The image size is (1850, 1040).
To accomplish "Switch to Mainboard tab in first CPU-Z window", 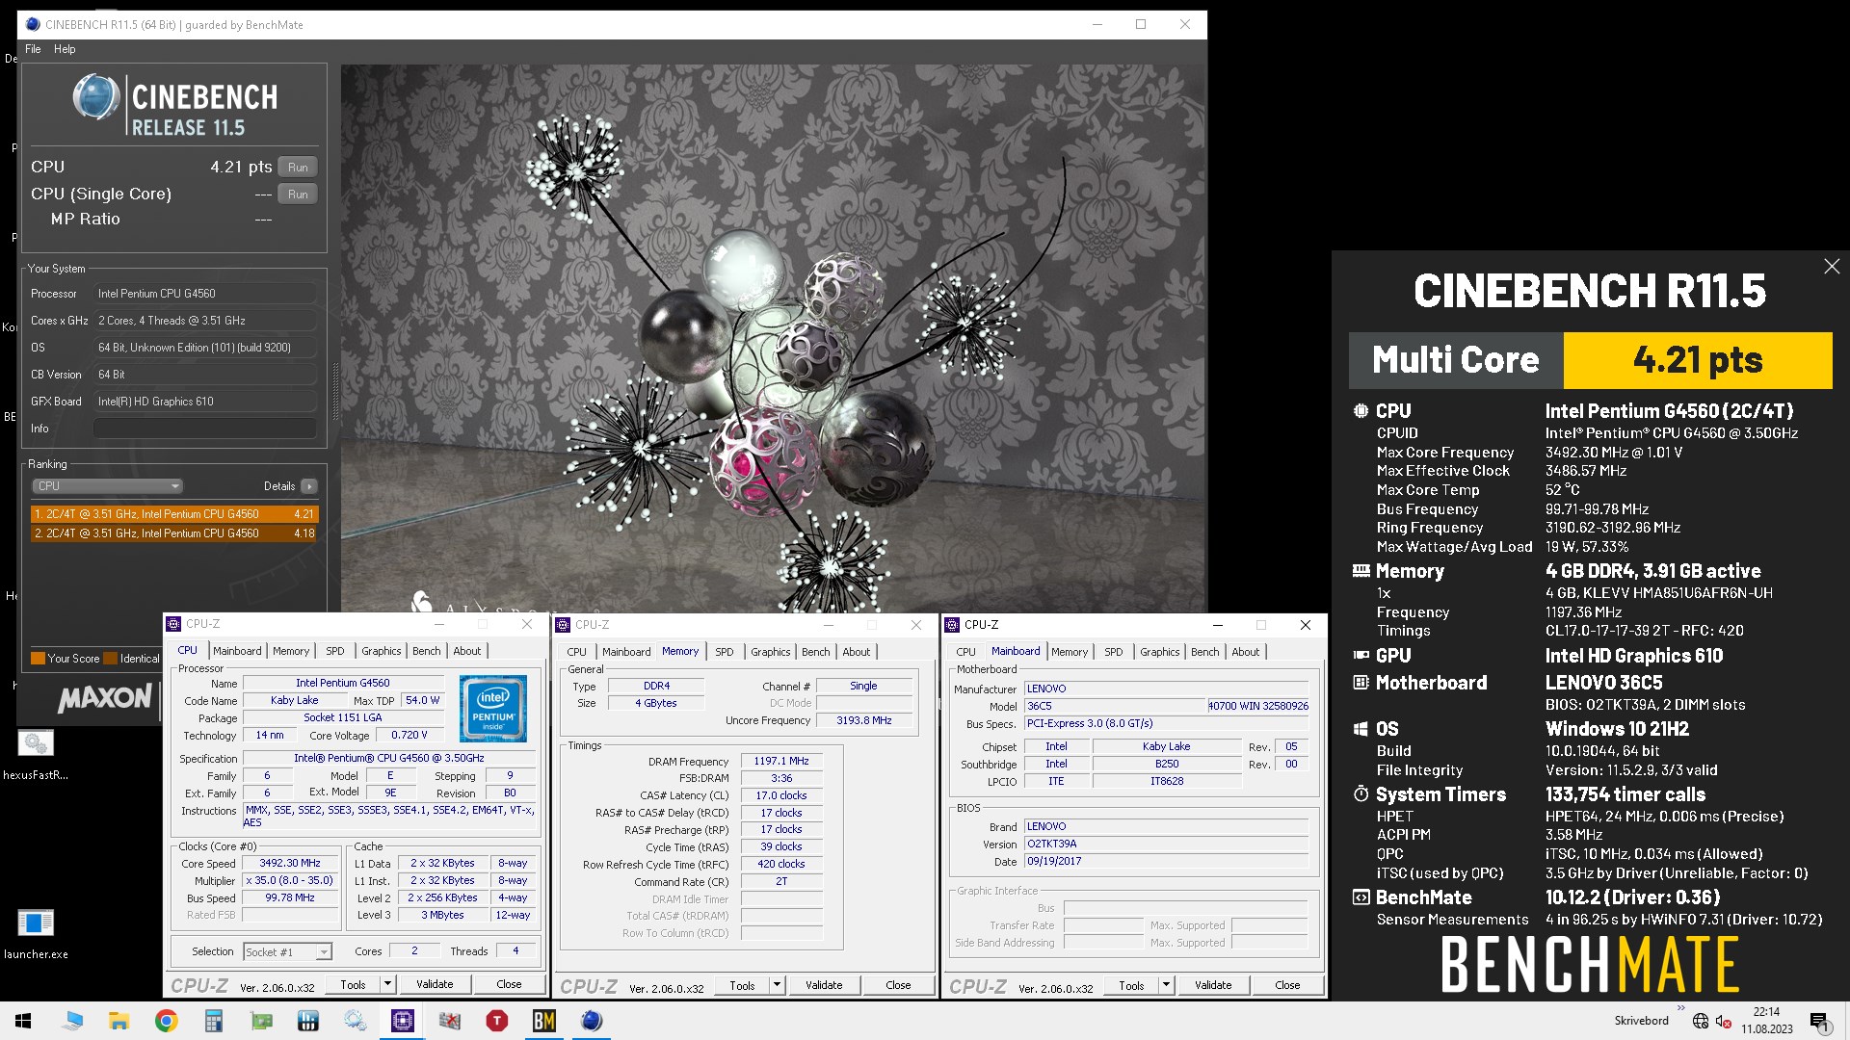I will [x=237, y=652].
